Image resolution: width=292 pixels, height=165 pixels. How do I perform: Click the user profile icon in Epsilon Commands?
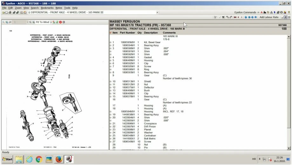[x=285, y=12]
